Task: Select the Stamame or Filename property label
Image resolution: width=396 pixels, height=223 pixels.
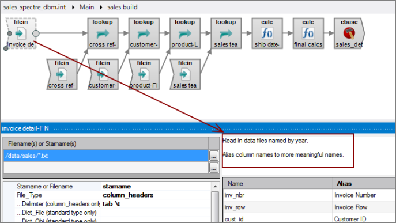Action: click(45, 186)
